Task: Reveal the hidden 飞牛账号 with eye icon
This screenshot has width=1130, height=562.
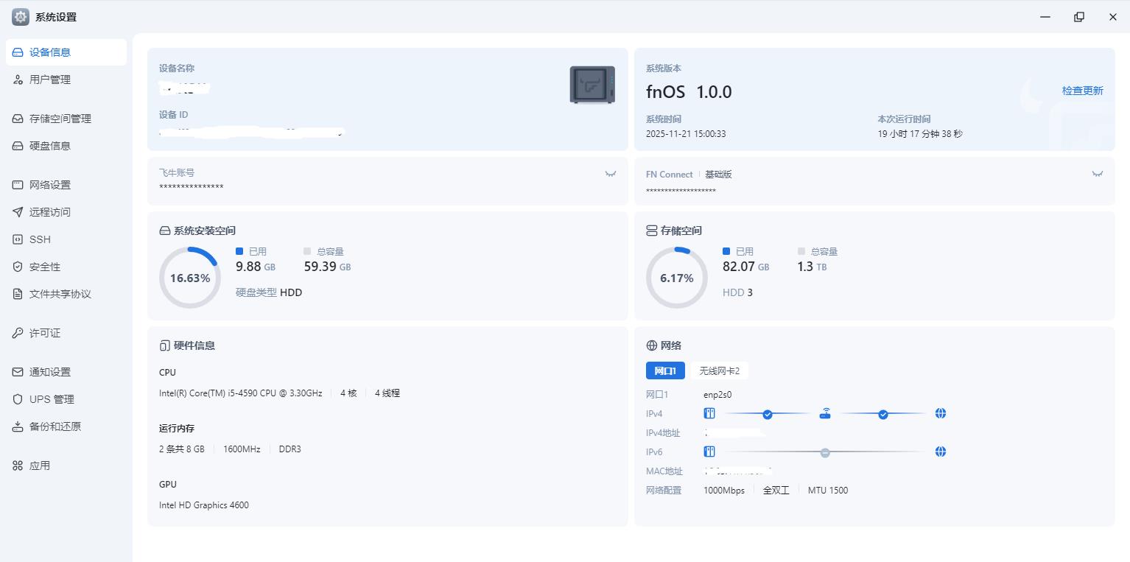Action: click(x=611, y=174)
